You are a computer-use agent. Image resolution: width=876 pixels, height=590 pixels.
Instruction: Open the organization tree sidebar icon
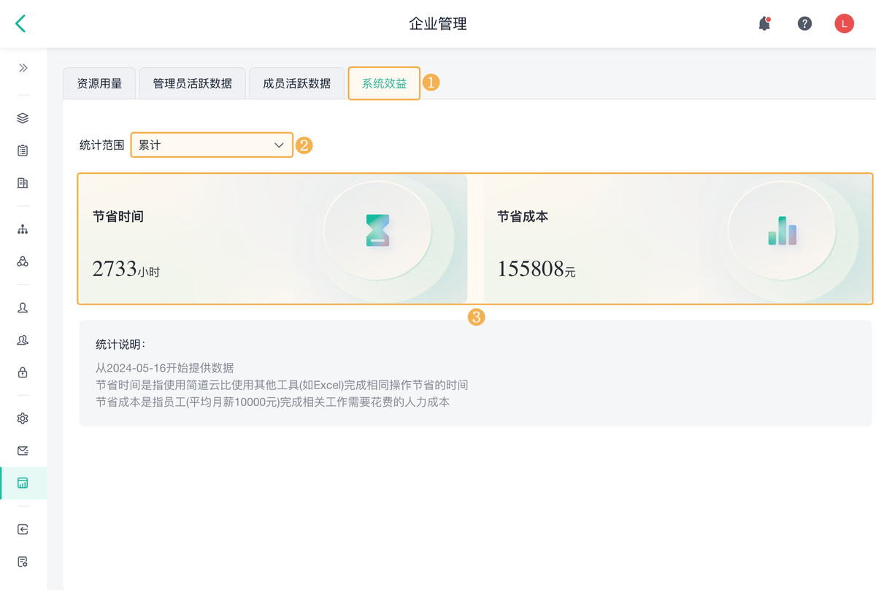(x=23, y=229)
